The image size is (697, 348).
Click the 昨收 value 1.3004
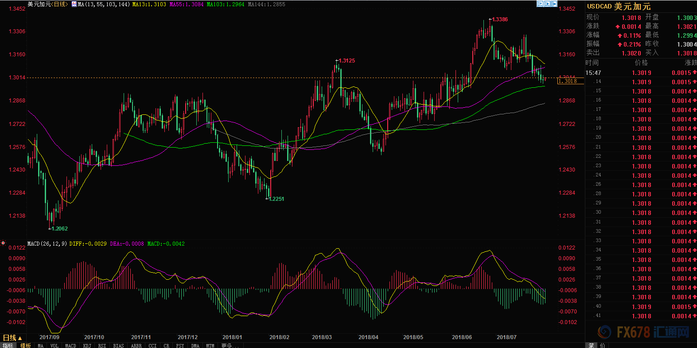tap(686, 44)
